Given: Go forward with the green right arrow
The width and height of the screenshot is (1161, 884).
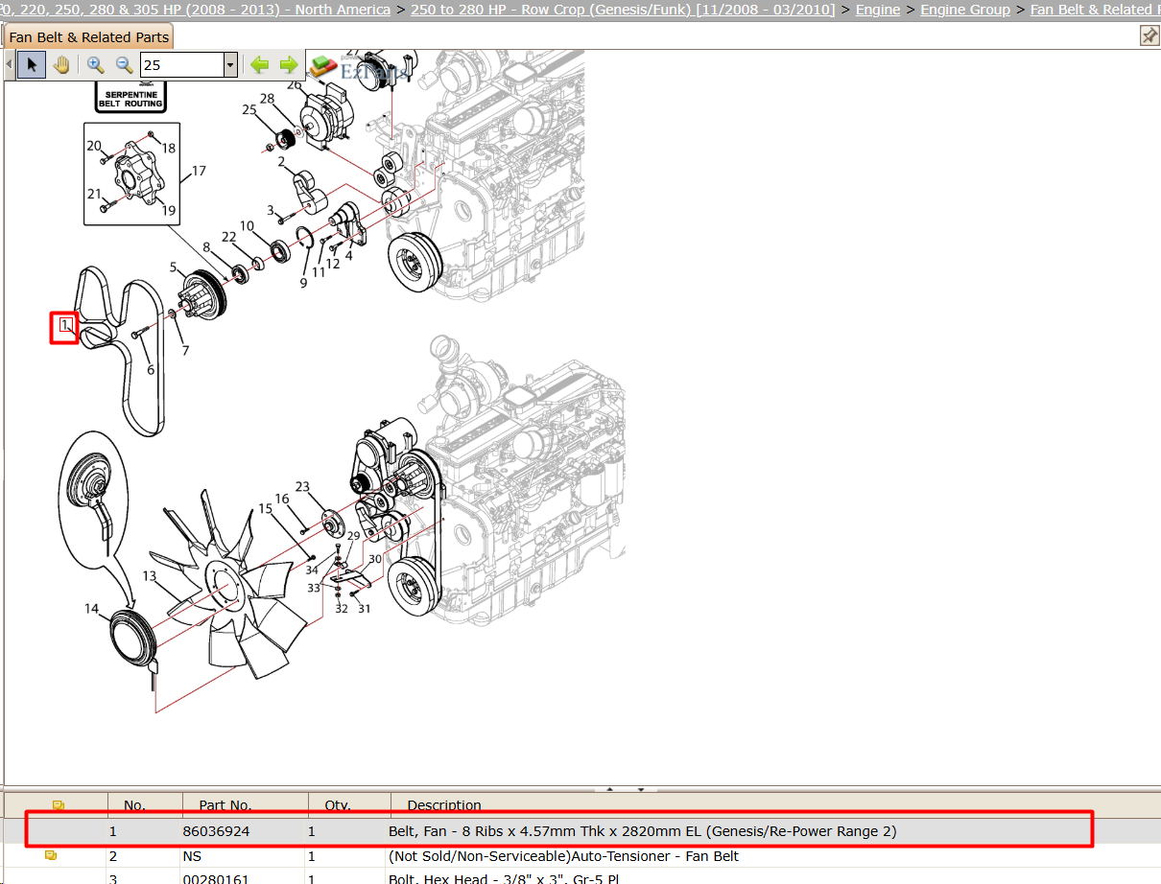Looking at the screenshot, I should [288, 65].
